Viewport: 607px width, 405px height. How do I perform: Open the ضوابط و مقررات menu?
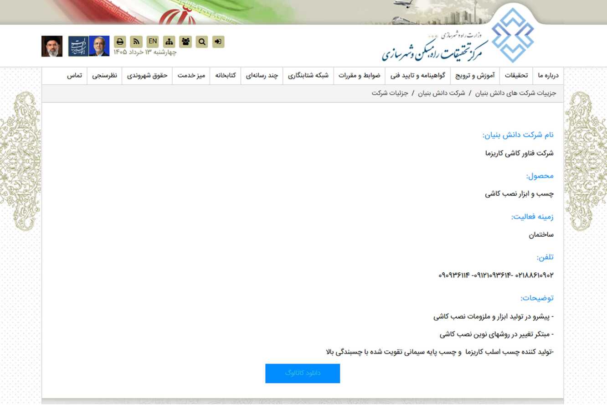pyautogui.click(x=359, y=76)
